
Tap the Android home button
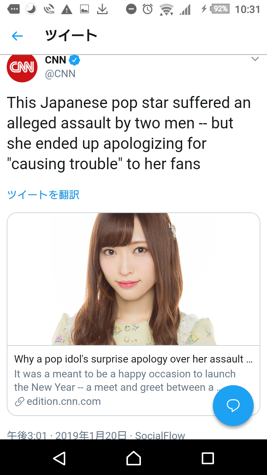click(x=133, y=458)
